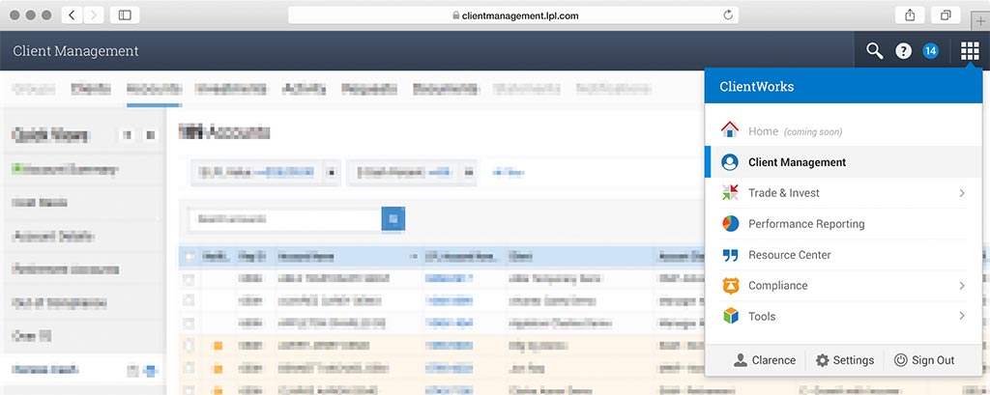
Task: Toggle the app grid launcher icon
Action: 970,51
